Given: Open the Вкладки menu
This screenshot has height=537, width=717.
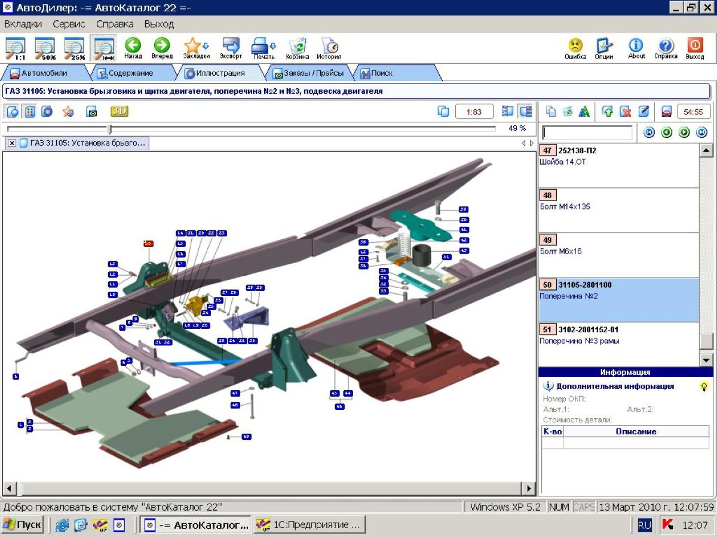Looking at the screenshot, I should [23, 24].
